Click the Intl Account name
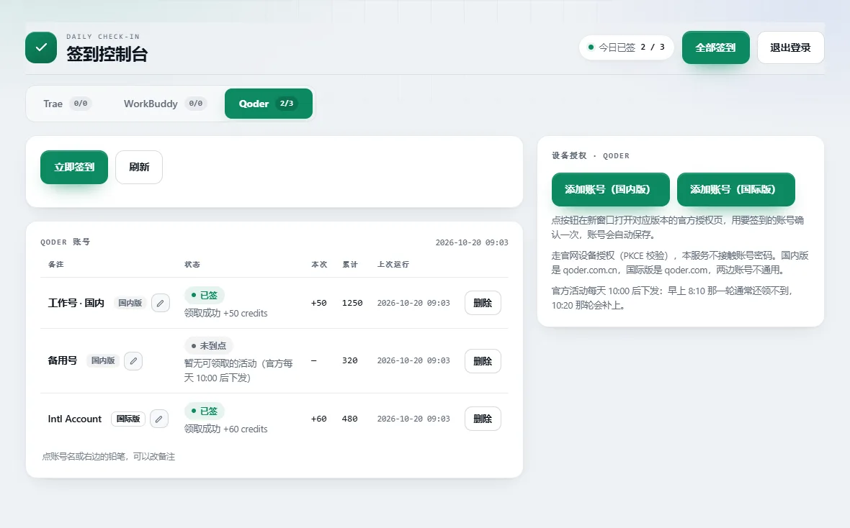The image size is (850, 528). [75, 419]
